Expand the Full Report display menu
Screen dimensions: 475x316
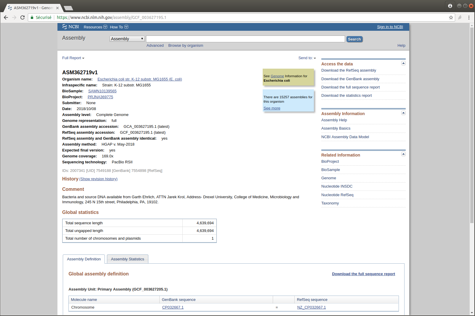tap(73, 58)
